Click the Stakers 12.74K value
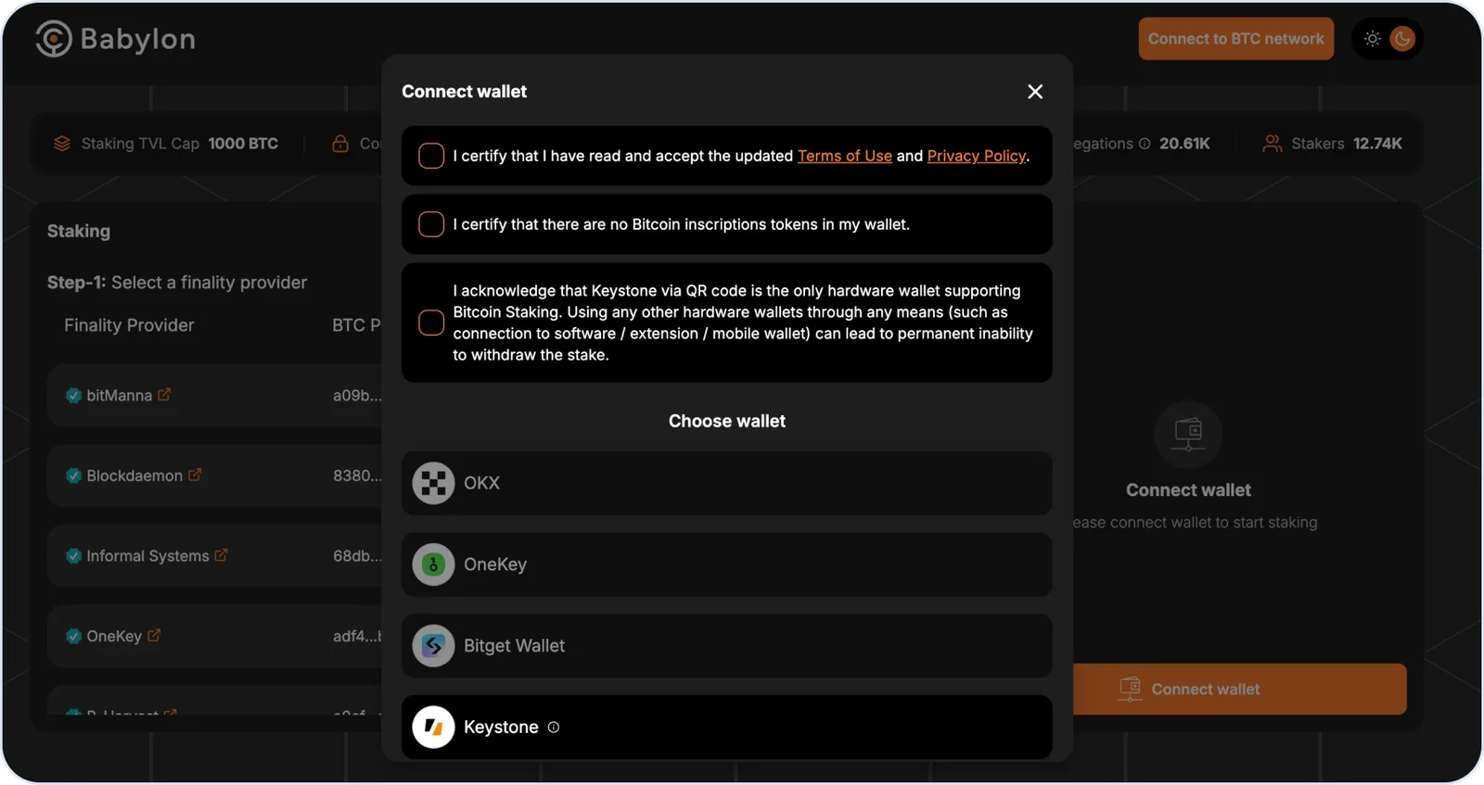The width and height of the screenshot is (1484, 785). click(1377, 144)
